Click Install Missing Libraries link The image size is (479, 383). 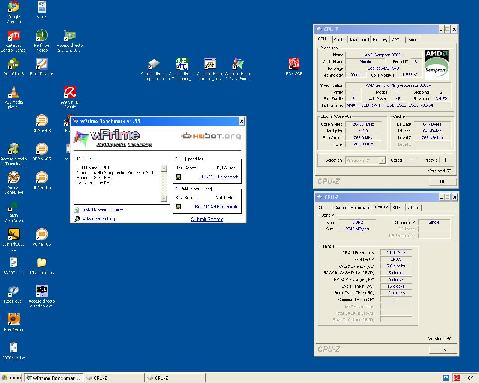click(x=103, y=210)
